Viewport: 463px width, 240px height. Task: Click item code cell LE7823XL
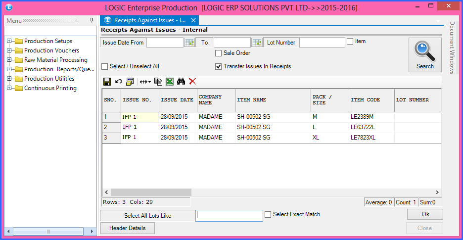pyautogui.click(x=371, y=138)
